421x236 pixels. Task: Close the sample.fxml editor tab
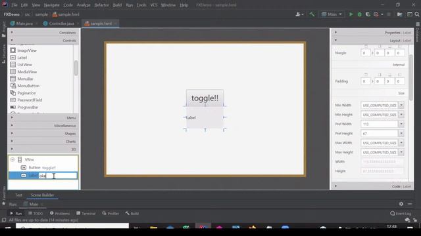click(116, 24)
